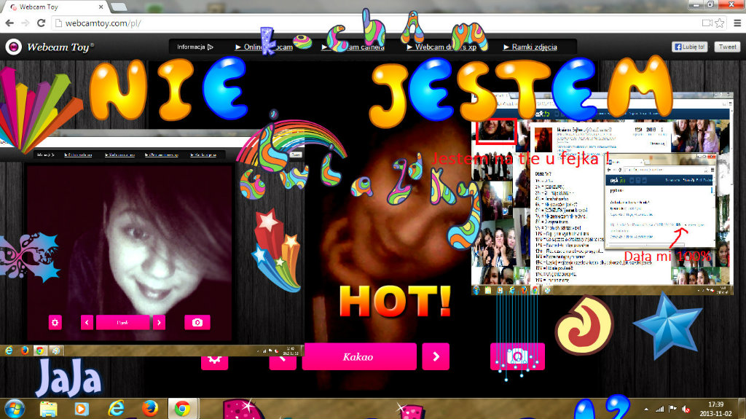Viewport: 746px width, 419px height.
Task: Open a new browser tab
Action: coord(119,7)
